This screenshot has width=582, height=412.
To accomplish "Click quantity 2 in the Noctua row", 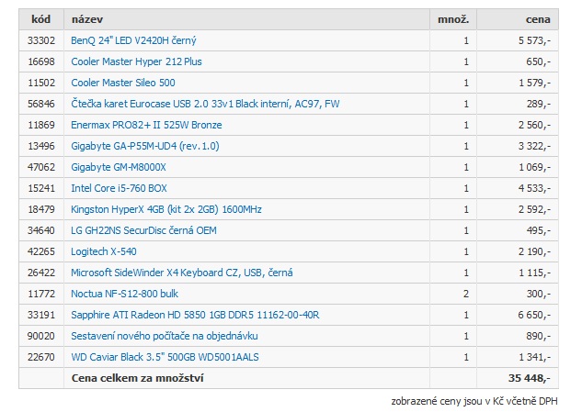I will tap(466, 294).
